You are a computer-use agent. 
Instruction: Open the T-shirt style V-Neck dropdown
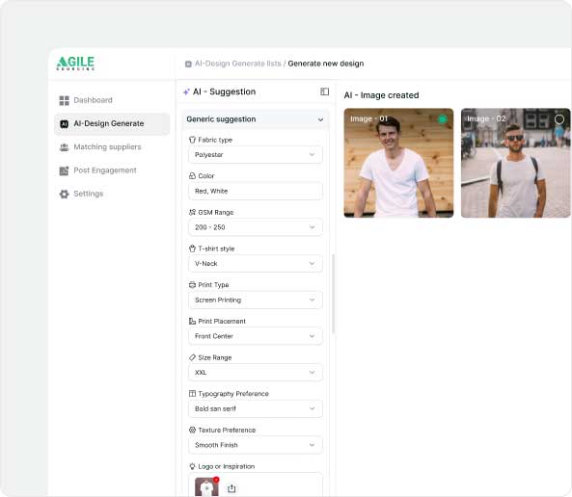click(256, 264)
